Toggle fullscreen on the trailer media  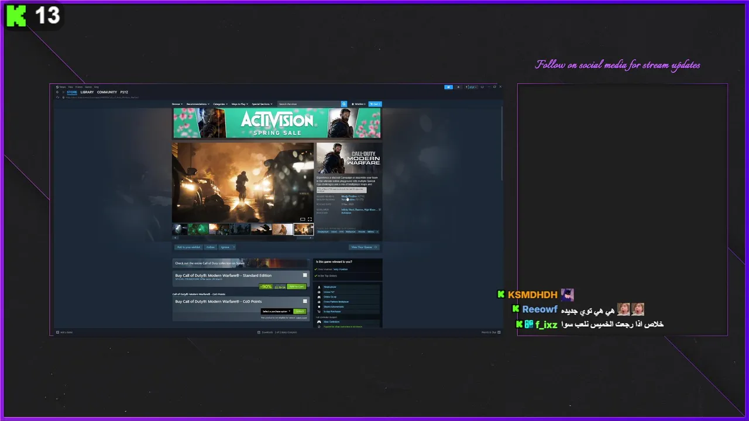click(x=310, y=219)
